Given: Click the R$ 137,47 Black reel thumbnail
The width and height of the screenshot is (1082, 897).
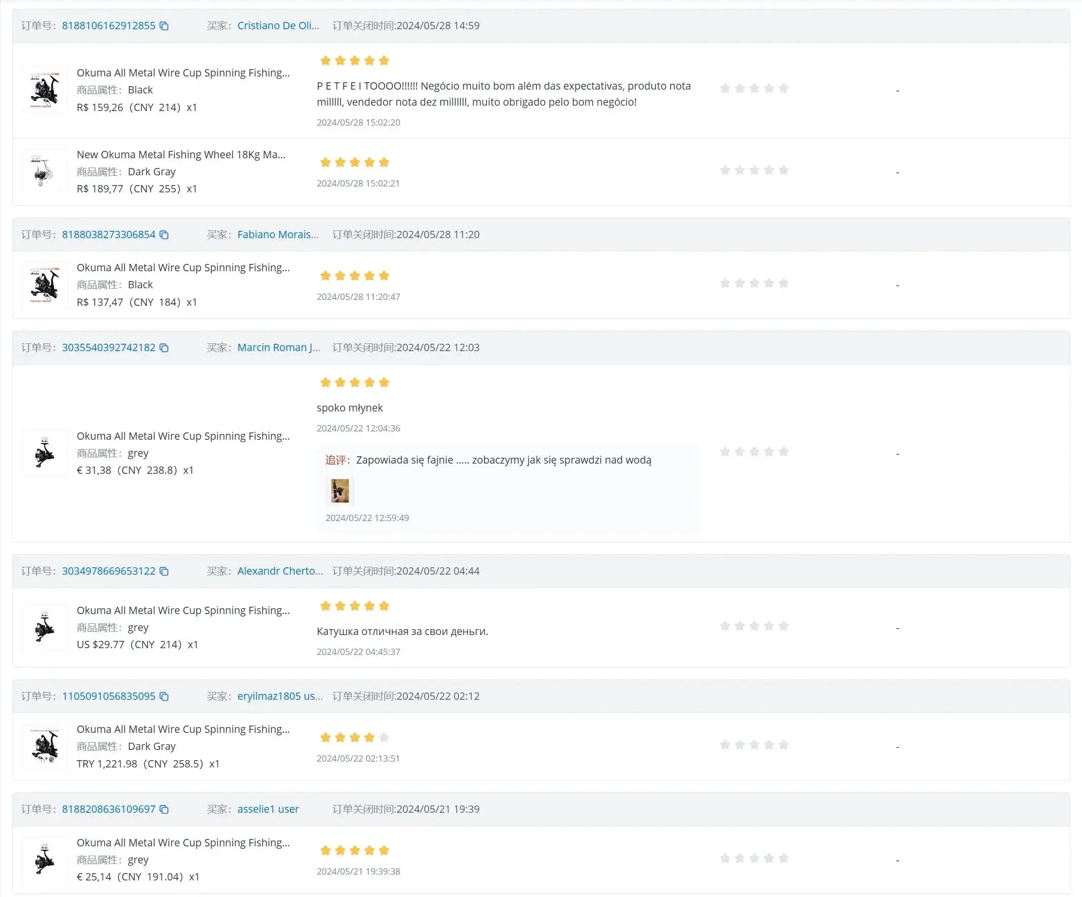Looking at the screenshot, I should pos(45,285).
